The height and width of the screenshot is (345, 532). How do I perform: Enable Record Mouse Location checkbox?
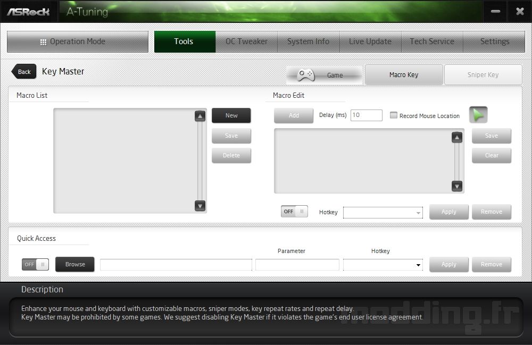point(394,115)
